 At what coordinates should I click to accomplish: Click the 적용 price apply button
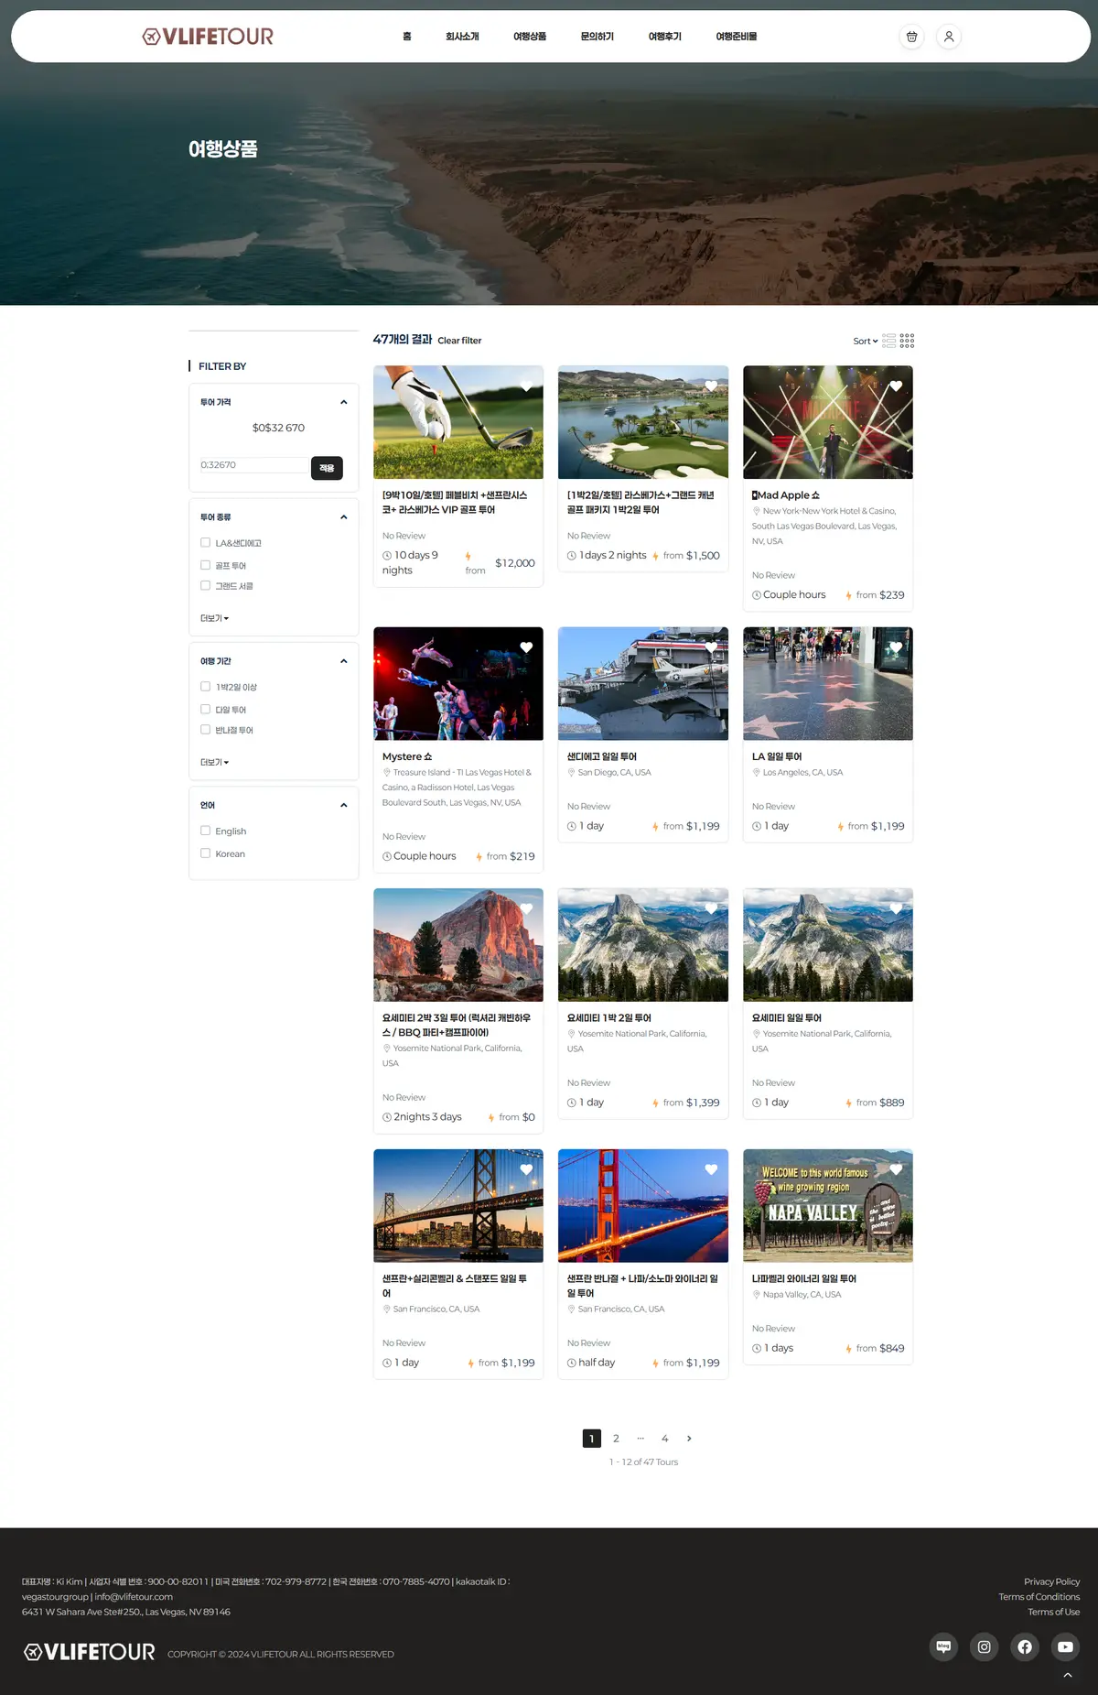[x=327, y=468]
